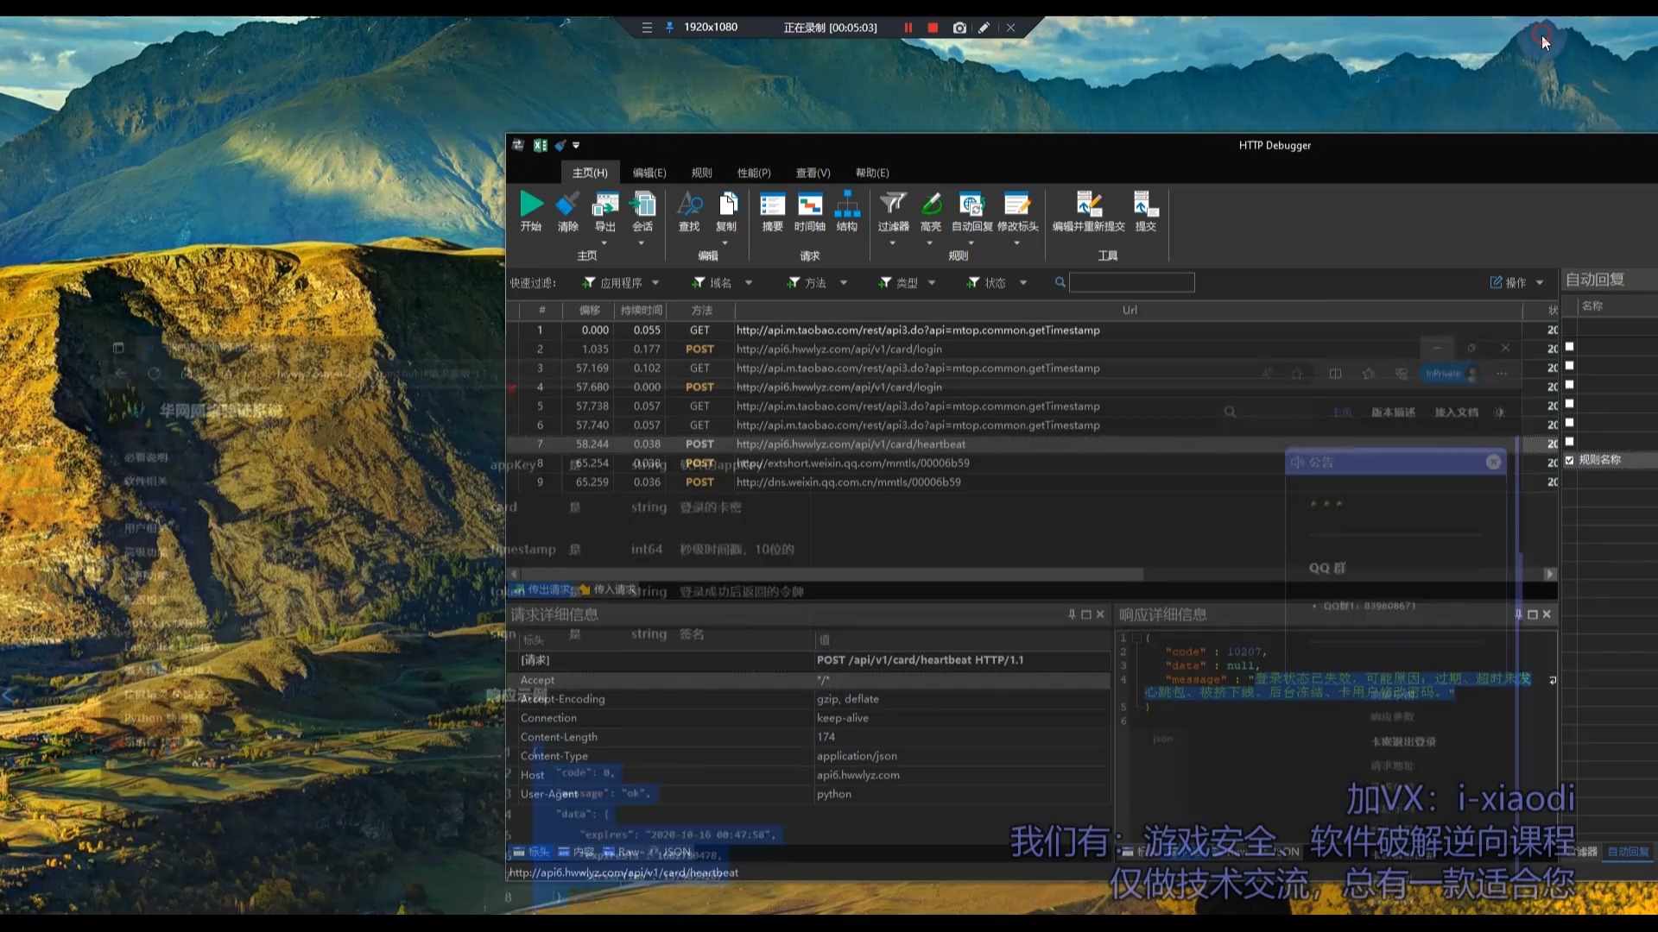Click the Structure view icon
The image size is (1658, 932).
click(x=847, y=205)
